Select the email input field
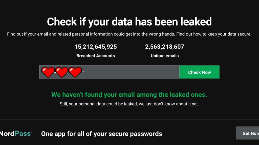The image size is (259, 145). click(x=126, y=72)
